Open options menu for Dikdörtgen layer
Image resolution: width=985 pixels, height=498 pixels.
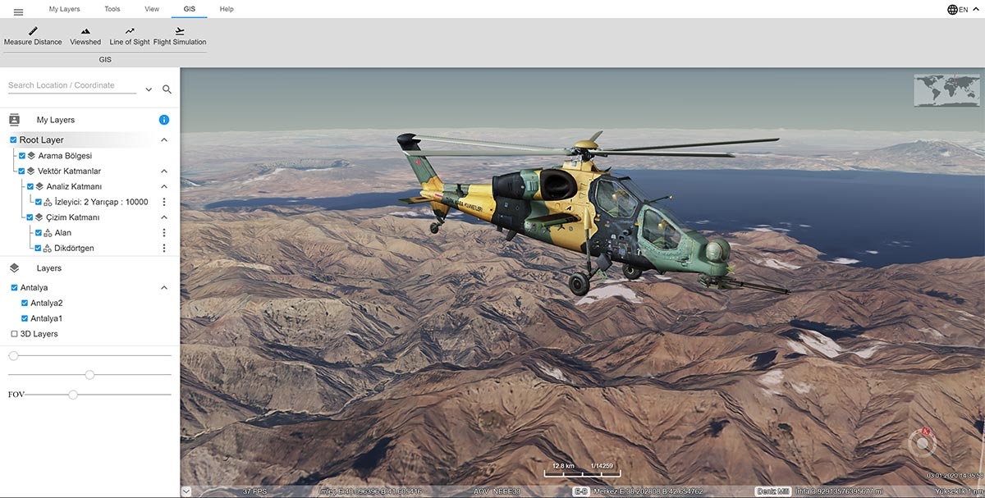163,248
